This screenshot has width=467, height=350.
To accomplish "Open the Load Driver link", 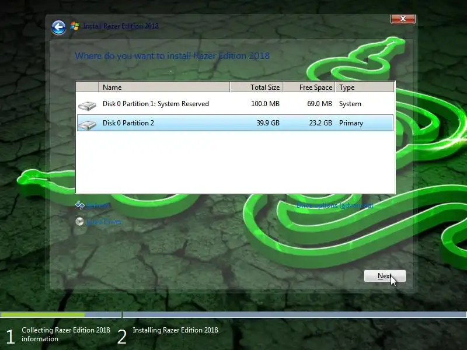I will (x=104, y=222).
